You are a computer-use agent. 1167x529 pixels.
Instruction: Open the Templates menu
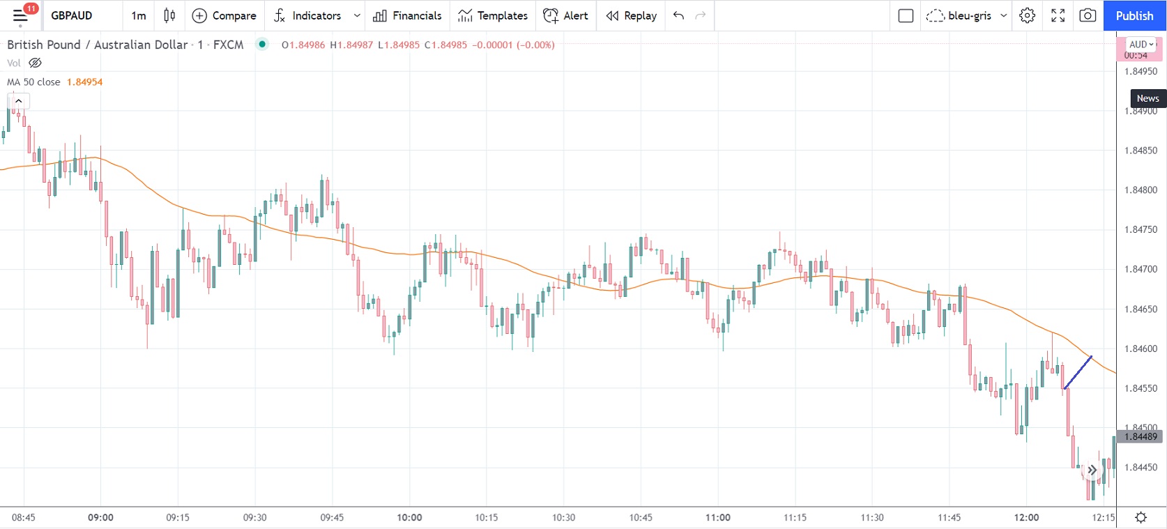(493, 15)
